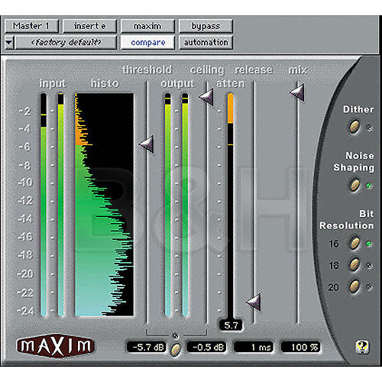The height and width of the screenshot is (382, 382).
Task: Click the threshold slider triangle handle
Action: tap(147, 144)
